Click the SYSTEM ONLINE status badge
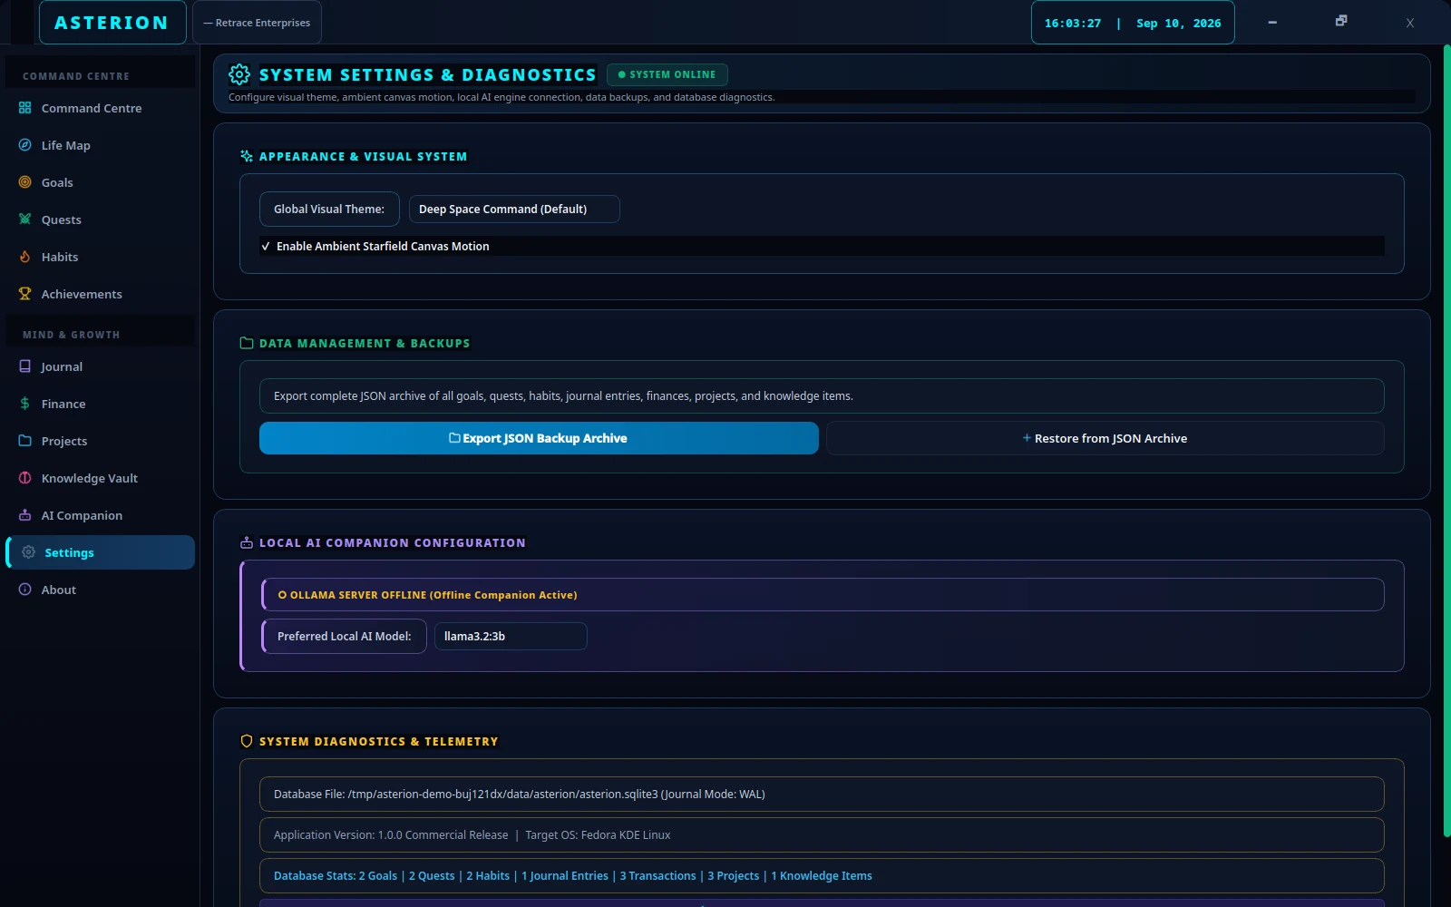 tap(667, 74)
